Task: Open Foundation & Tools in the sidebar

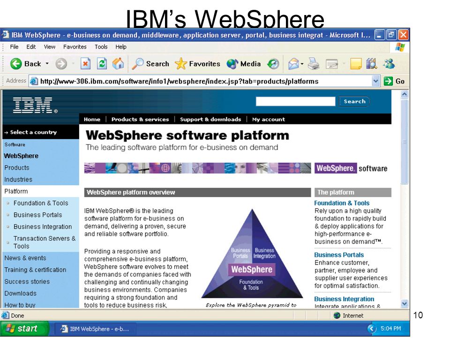Action: click(x=41, y=203)
